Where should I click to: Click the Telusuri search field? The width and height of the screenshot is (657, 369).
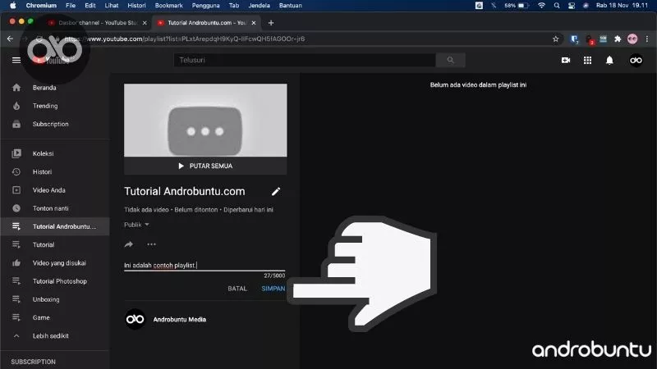click(305, 60)
